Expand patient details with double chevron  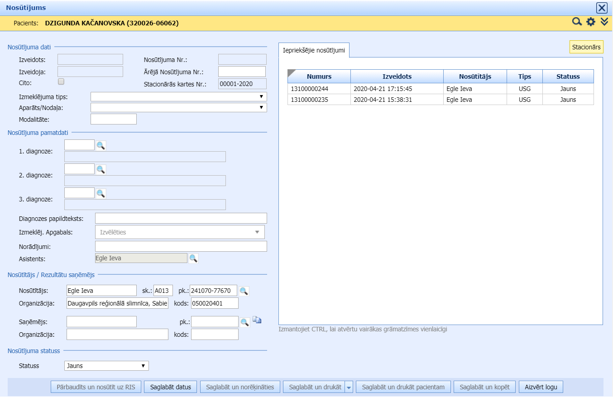point(604,22)
